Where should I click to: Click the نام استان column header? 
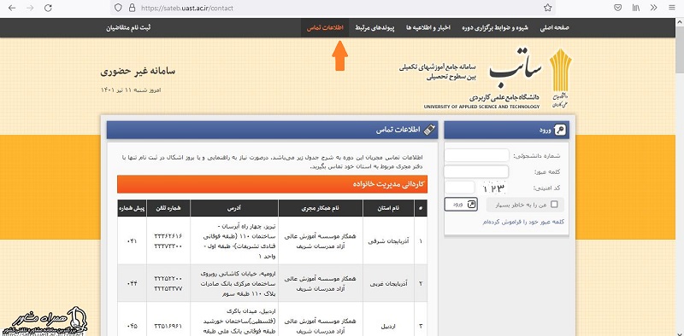[388, 208]
